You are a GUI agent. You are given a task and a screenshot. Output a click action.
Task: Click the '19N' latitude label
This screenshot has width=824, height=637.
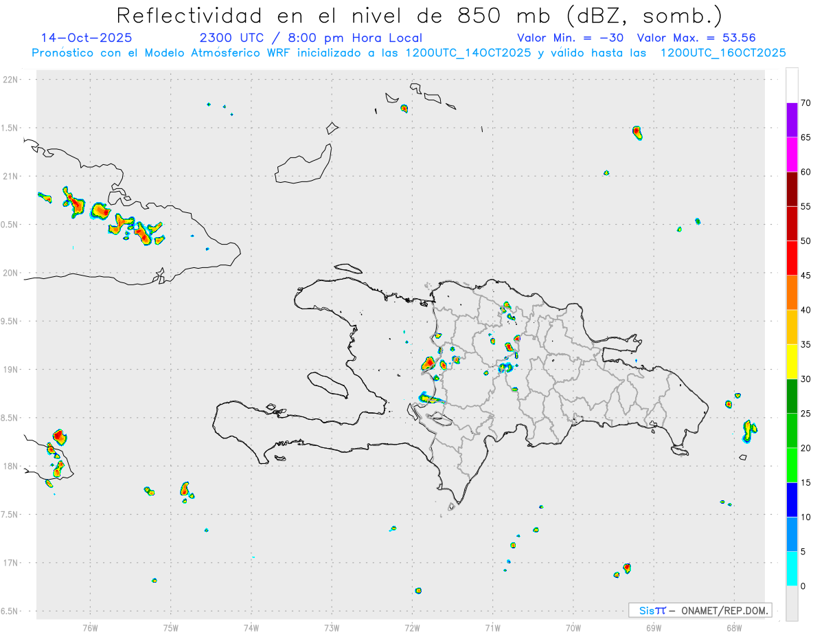click(12, 369)
